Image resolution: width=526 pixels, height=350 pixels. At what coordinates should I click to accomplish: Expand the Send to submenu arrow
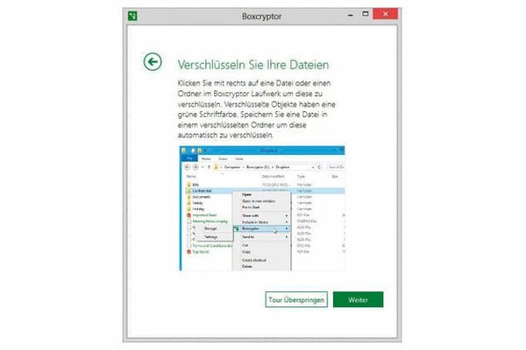287,237
